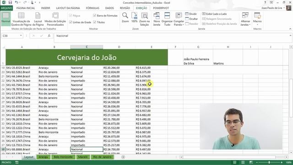Viewport: 293px width, 165px height.
Task: Set zoom to 100% icon
Action: 134,15
